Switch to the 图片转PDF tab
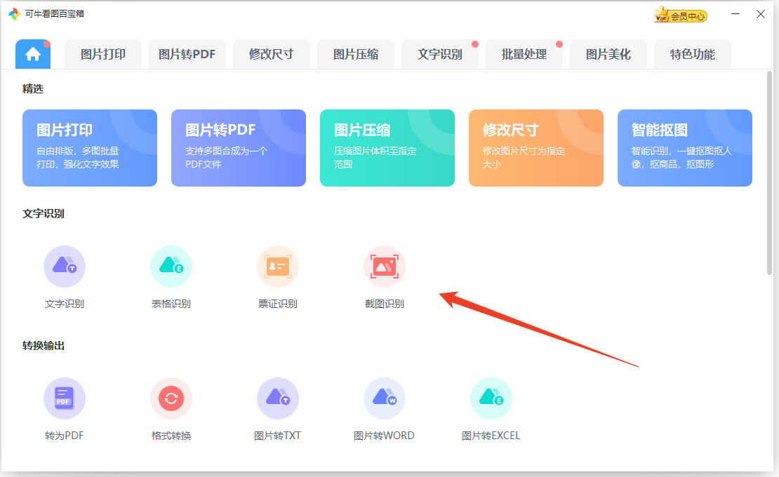This screenshot has height=477, width=779. (187, 53)
